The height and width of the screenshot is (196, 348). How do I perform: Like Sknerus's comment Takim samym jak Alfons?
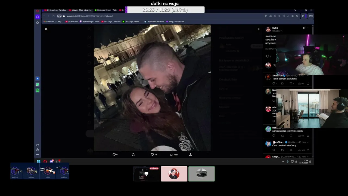pos(291,84)
